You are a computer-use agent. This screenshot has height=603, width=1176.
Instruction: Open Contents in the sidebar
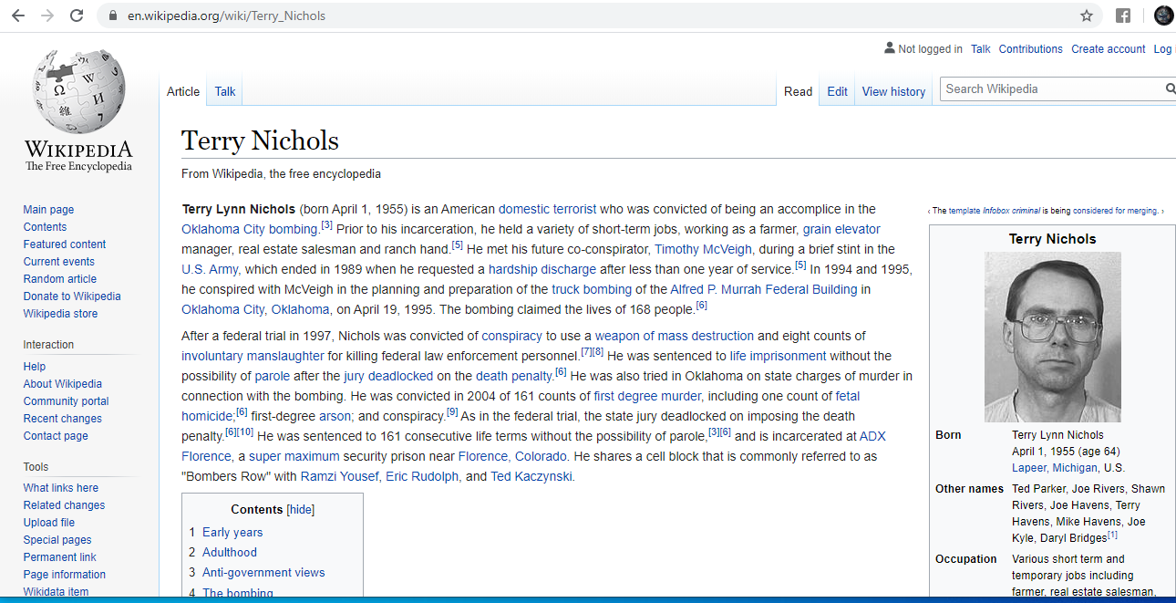pos(45,227)
